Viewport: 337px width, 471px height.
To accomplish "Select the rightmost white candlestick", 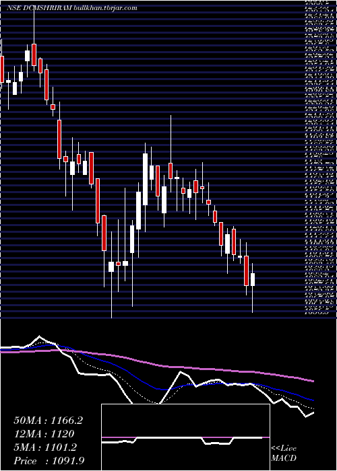I will tap(253, 280).
